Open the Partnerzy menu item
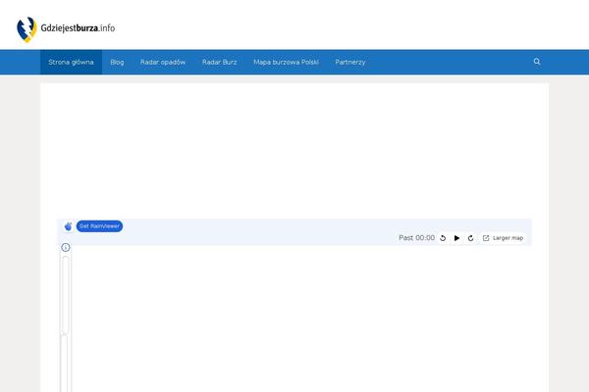The image size is (589, 392). [350, 63]
